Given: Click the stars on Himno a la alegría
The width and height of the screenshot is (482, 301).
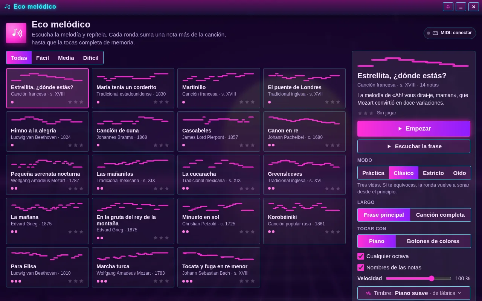Looking at the screenshot, I should (x=75, y=145).
